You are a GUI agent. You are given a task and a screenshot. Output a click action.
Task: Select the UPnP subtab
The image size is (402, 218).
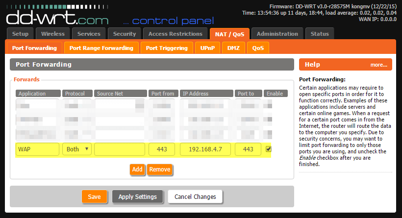pos(207,48)
